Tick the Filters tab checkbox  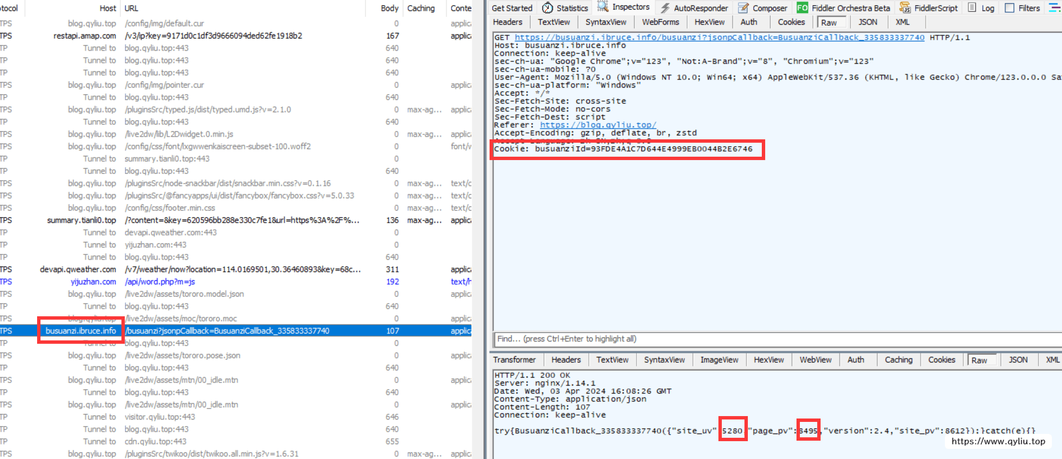1009,8
